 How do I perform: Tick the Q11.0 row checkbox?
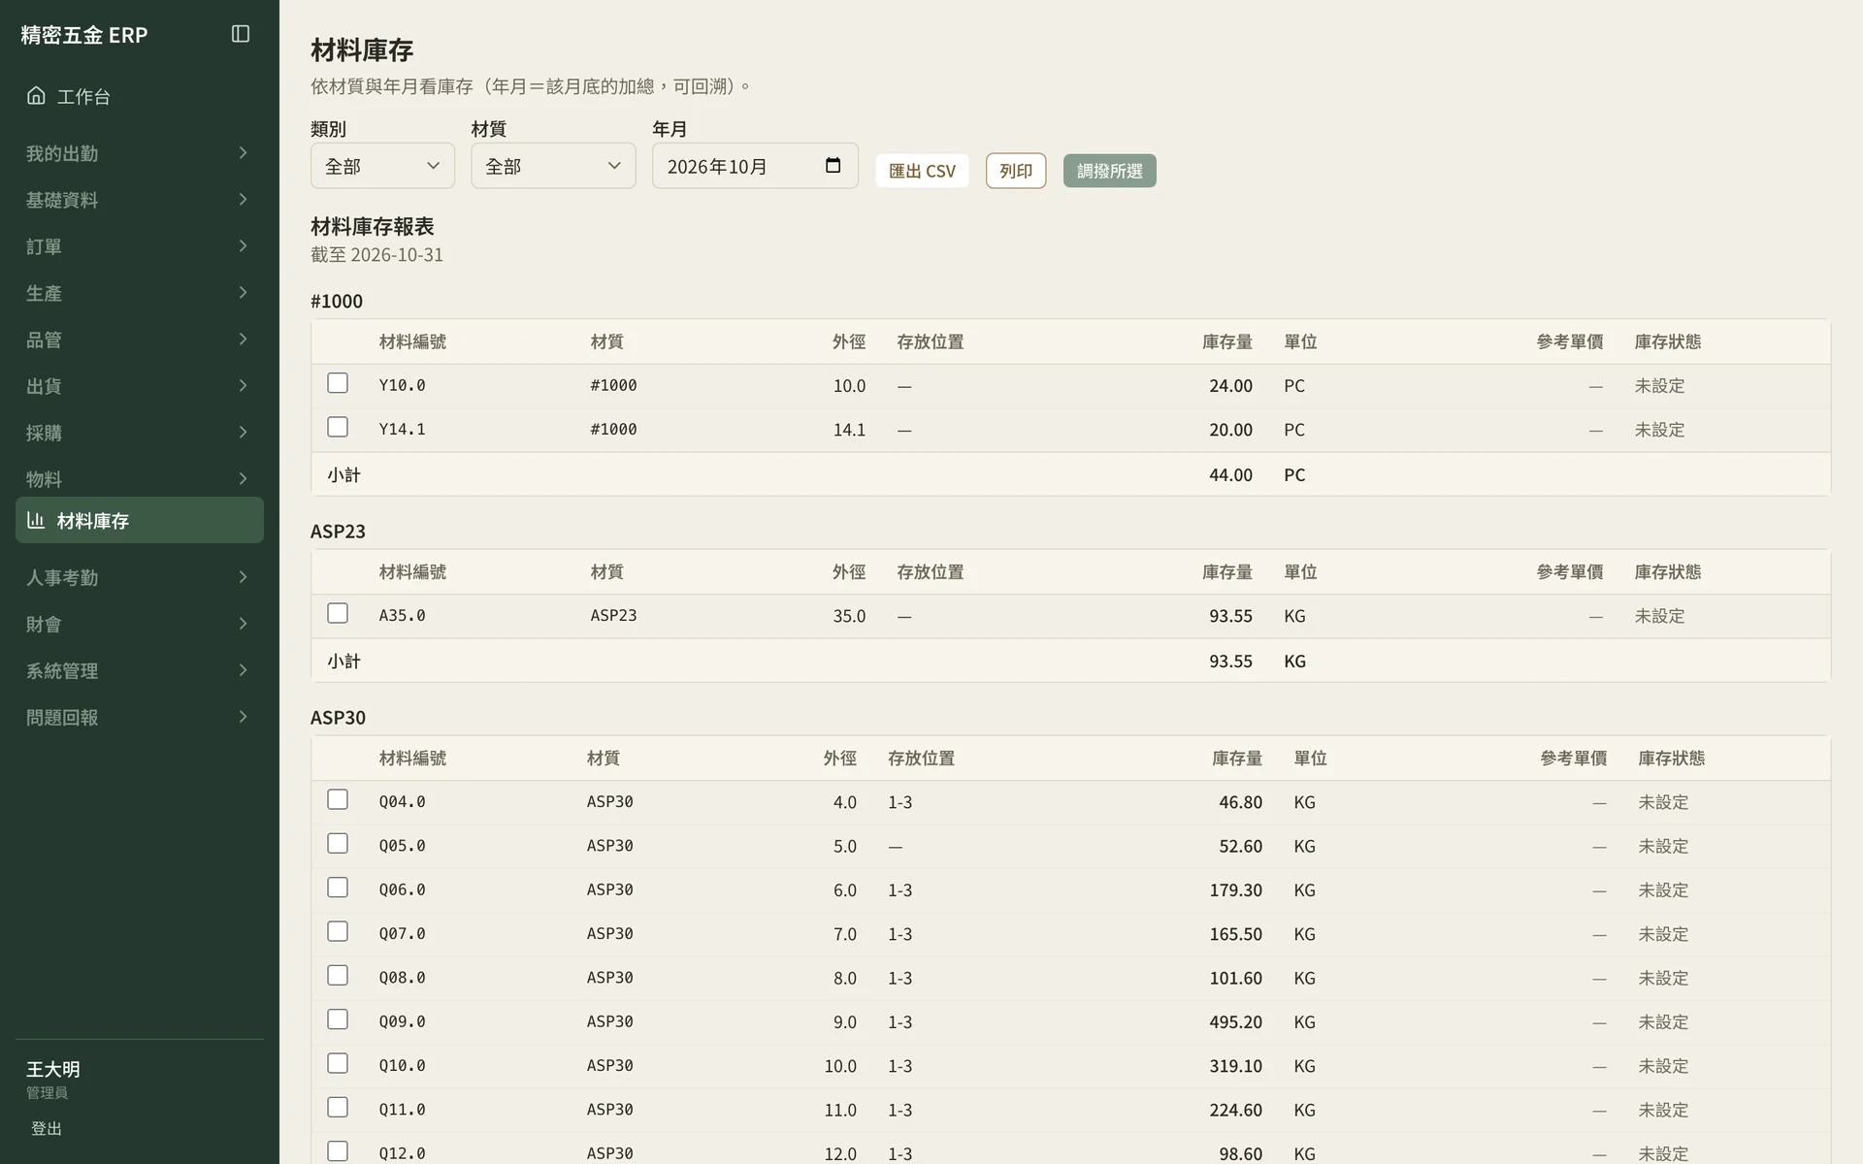pyautogui.click(x=338, y=1107)
